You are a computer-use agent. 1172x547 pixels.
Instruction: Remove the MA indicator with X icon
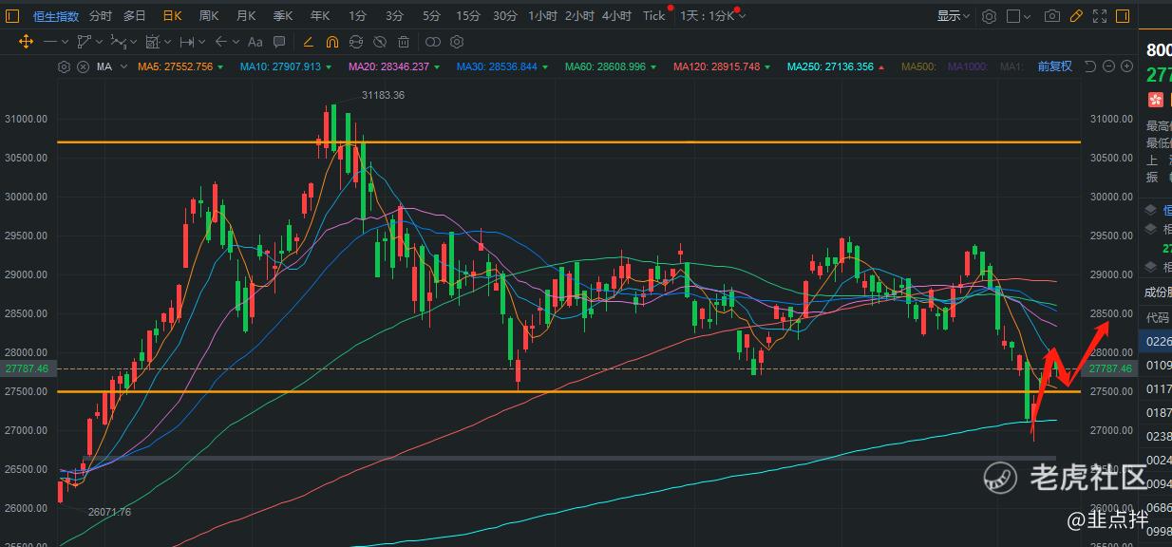point(83,66)
